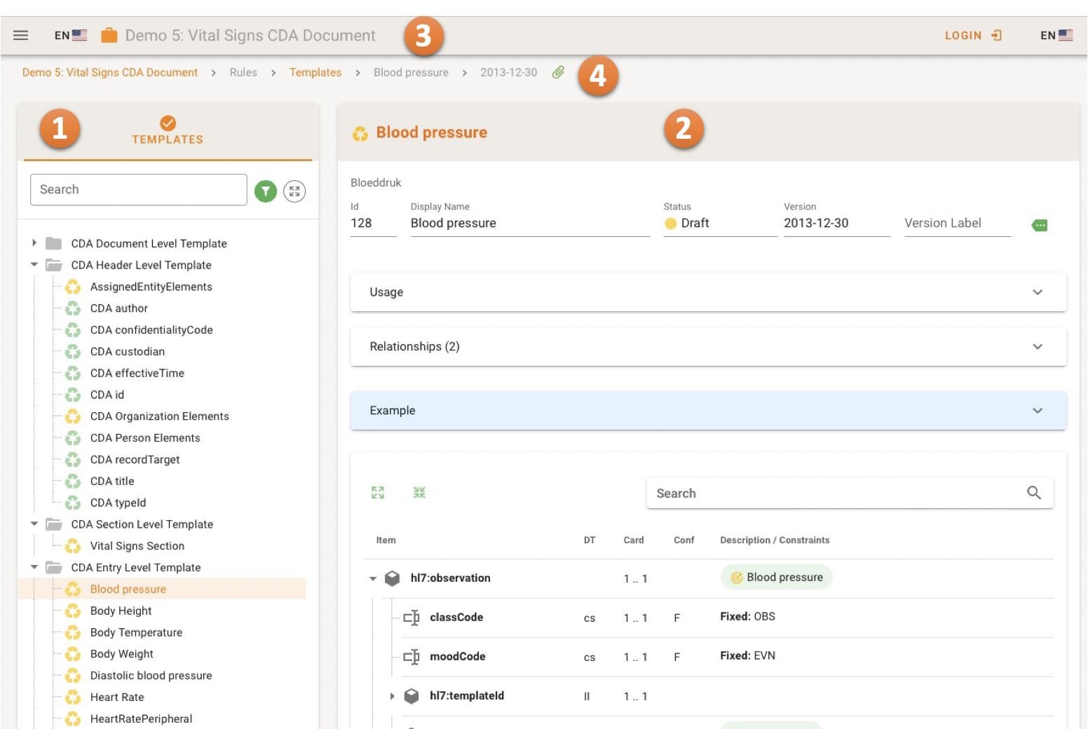
Task: Select the Templates tab
Action: [168, 131]
